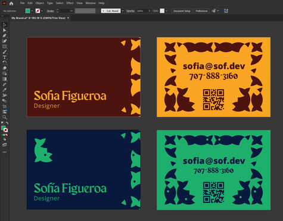Open the Select menu
283x221 pixels.
60,3
